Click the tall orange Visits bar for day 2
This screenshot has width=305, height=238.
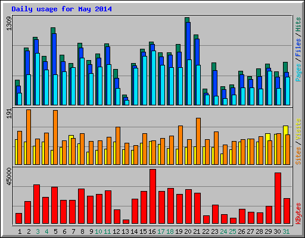[29, 137]
